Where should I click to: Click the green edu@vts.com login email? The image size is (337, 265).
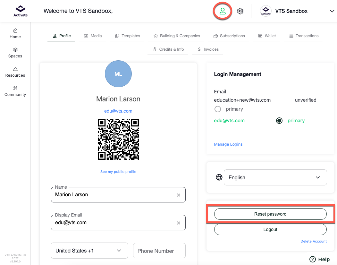point(229,121)
